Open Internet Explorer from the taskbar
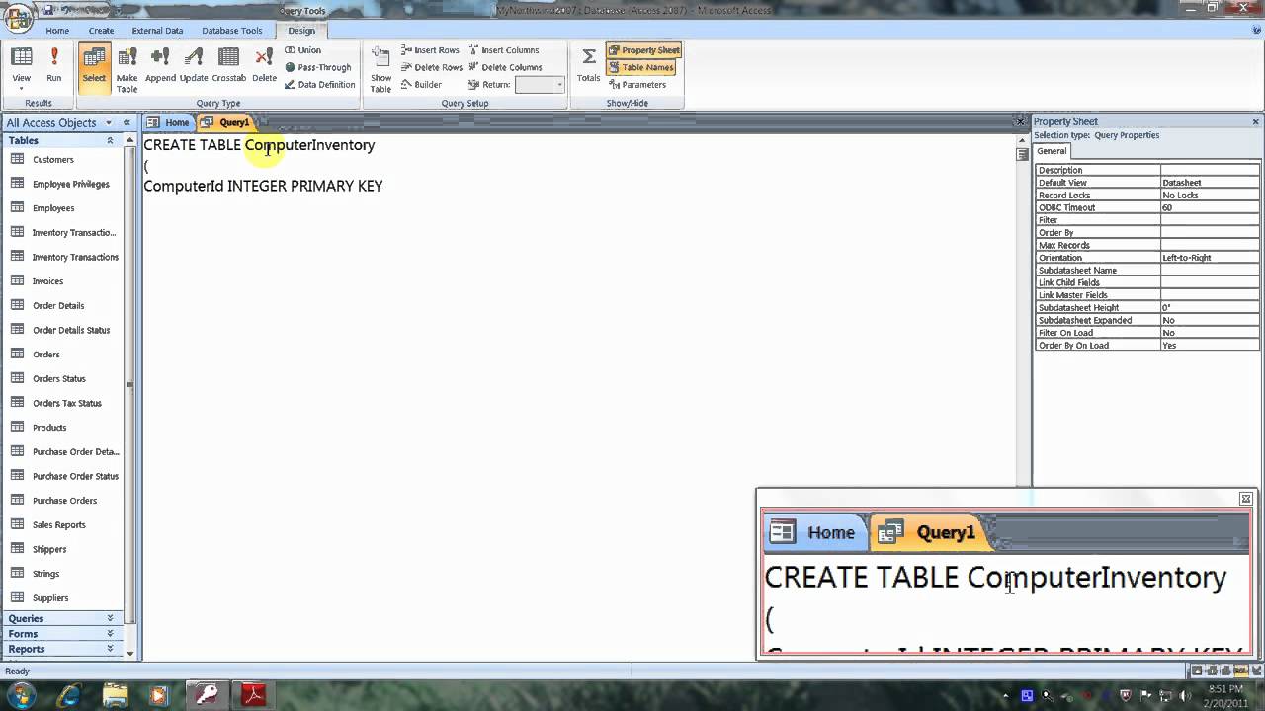Screen dimensions: 1265x711 69,695
